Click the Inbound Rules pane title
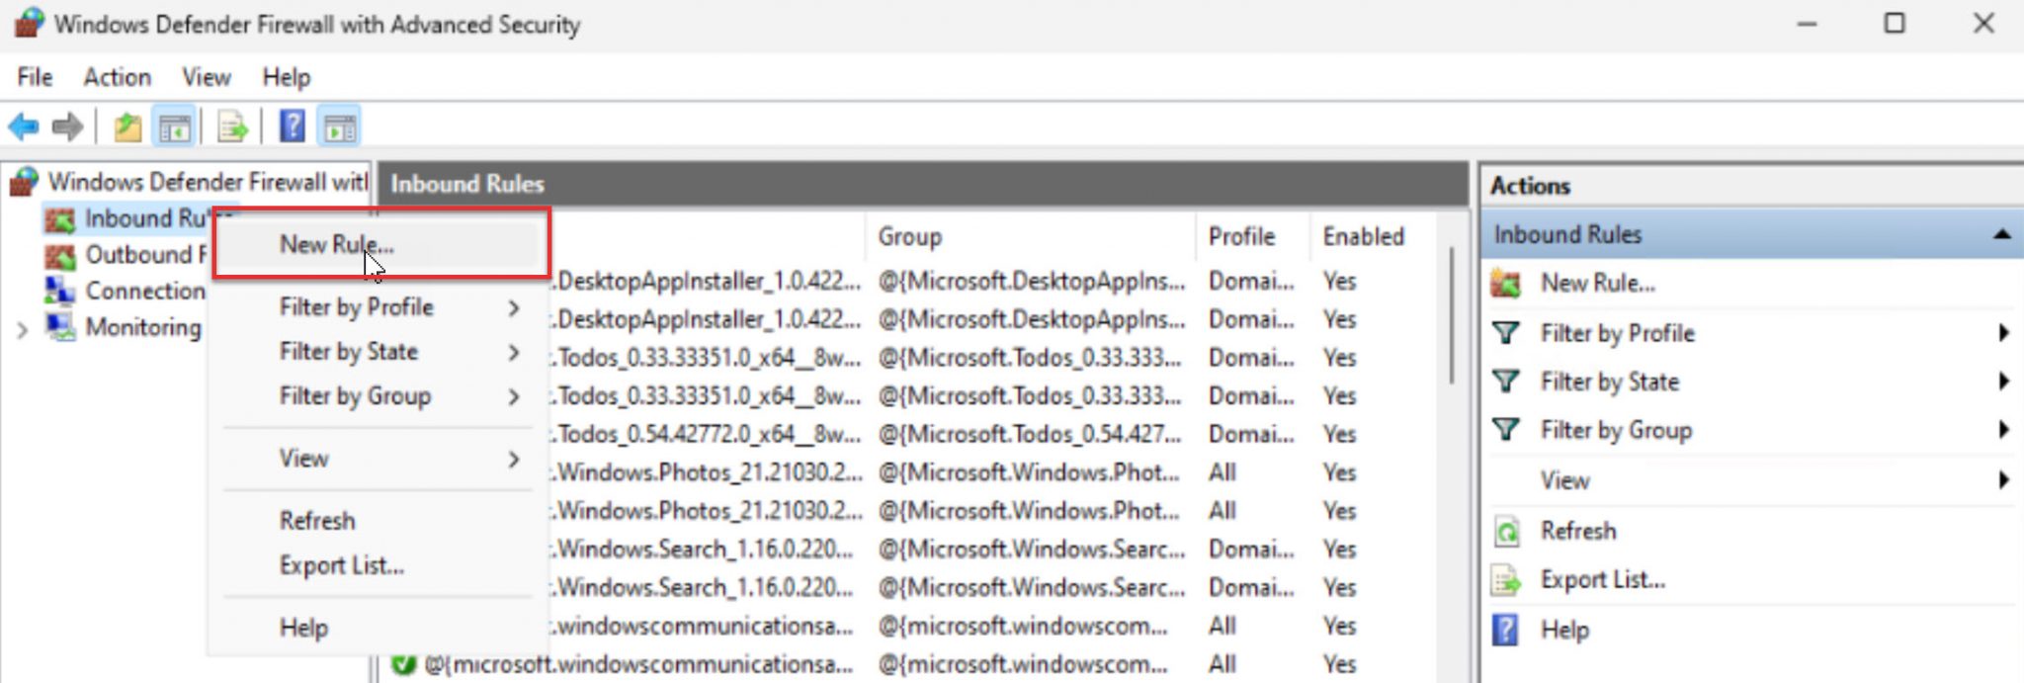This screenshot has height=683, width=2024. click(x=467, y=185)
